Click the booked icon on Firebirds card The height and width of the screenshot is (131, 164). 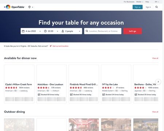(x=71, y=95)
